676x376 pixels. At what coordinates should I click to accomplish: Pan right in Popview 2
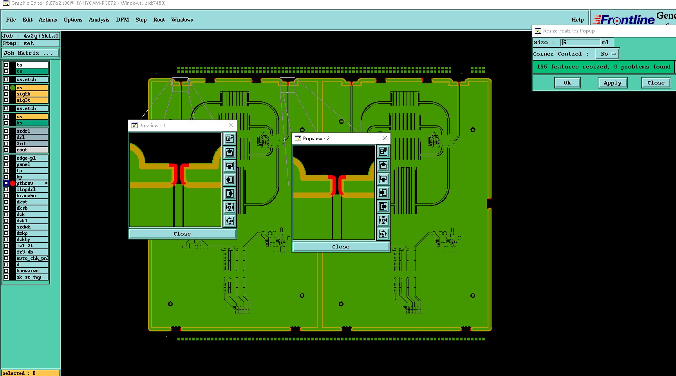click(383, 206)
